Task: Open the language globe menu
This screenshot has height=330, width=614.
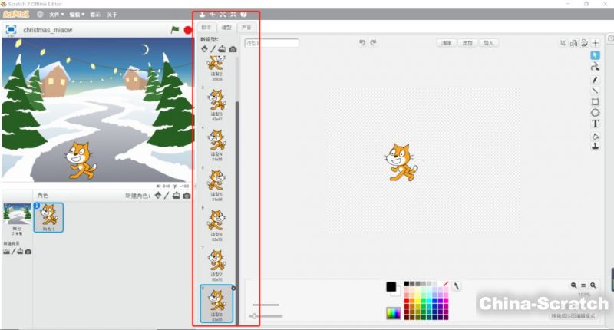Action: pos(38,15)
